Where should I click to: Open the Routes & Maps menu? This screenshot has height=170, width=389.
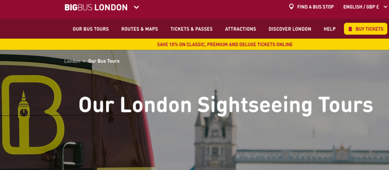click(140, 29)
